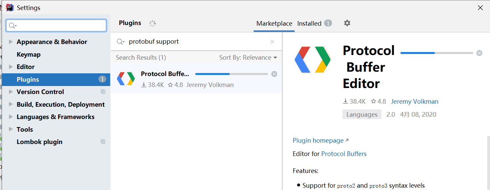Click the Plugins header label

[130, 23]
